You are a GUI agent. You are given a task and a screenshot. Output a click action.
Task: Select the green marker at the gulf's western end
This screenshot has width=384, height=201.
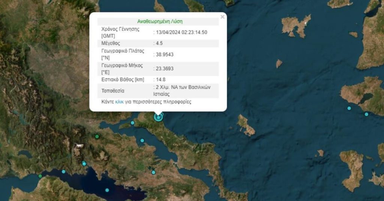(40, 176)
